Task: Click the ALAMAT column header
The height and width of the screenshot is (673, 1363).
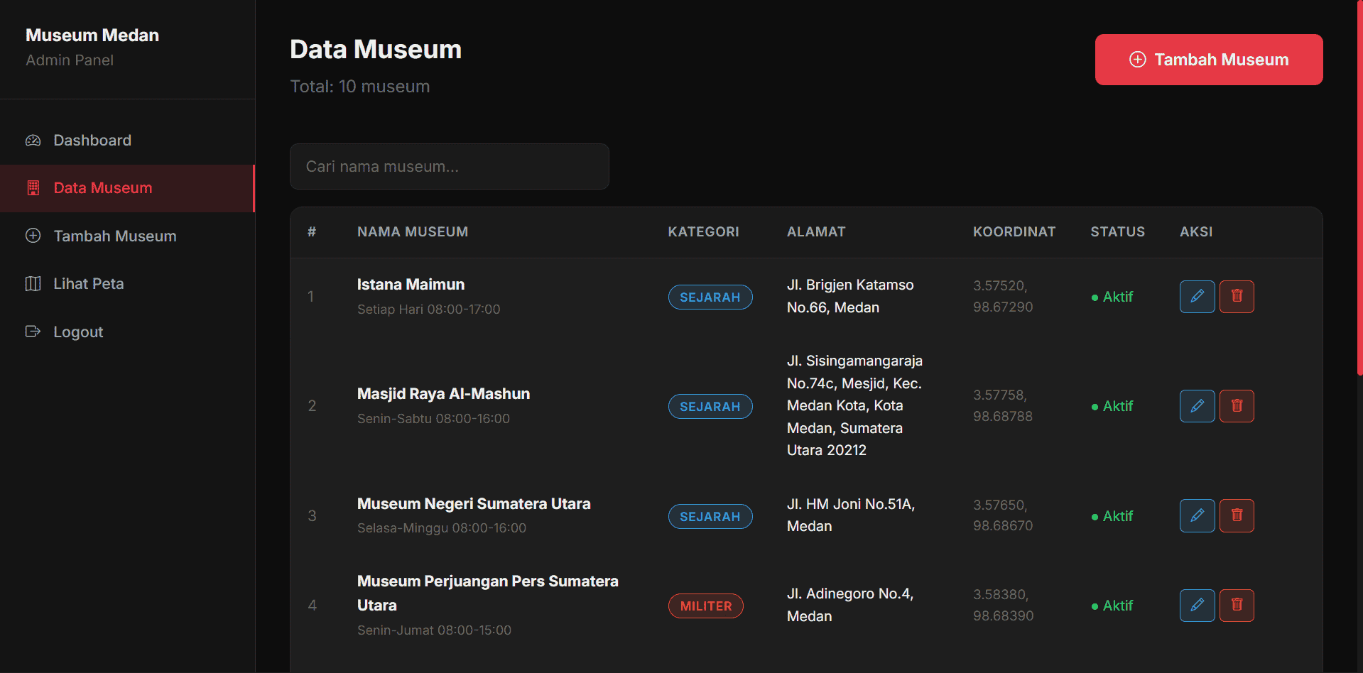Action: (816, 232)
